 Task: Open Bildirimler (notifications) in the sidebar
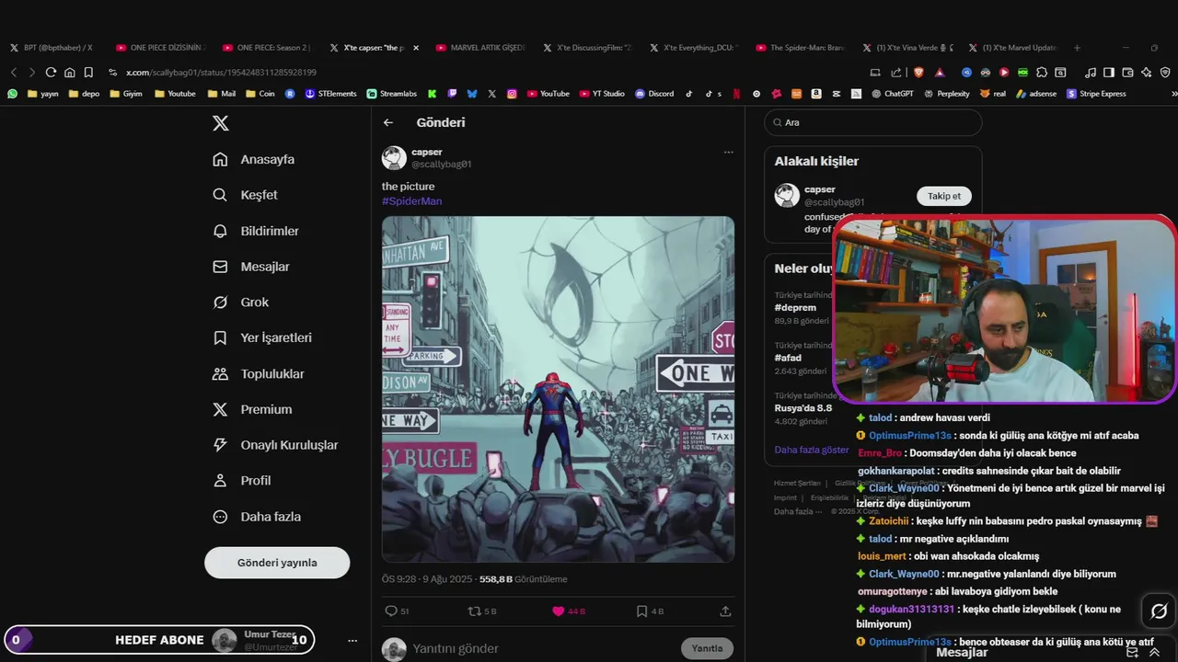pyautogui.click(x=256, y=231)
